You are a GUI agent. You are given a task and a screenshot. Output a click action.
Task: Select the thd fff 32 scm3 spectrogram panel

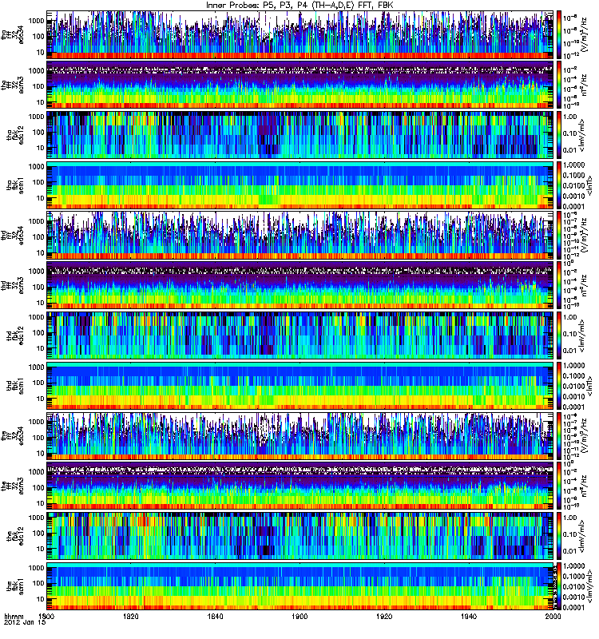click(x=299, y=285)
